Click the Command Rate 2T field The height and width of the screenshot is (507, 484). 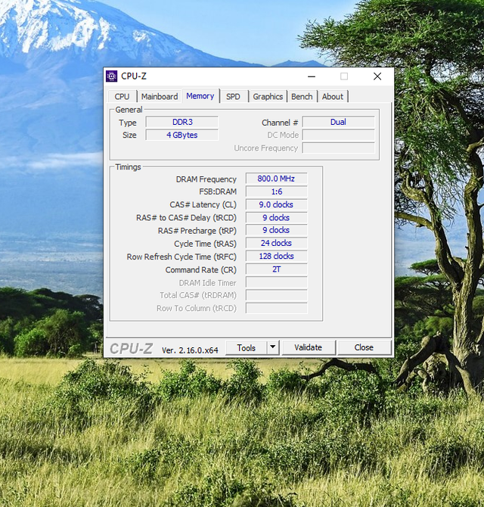click(x=276, y=269)
